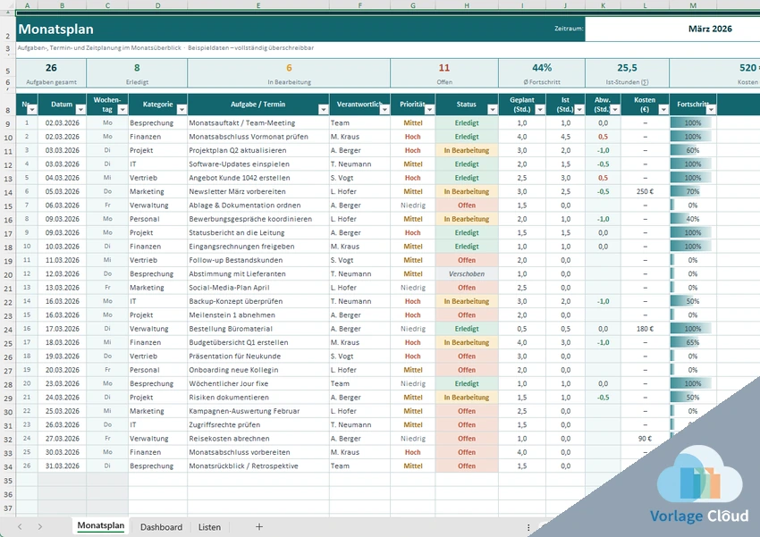760x537 pixels.
Task: Switch to the Listen sheet tab
Action: [209, 527]
